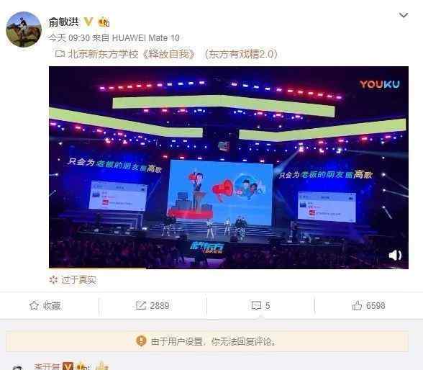Click the membership crown icon beside username
Viewport: 423px width, 370px height.
104,22
